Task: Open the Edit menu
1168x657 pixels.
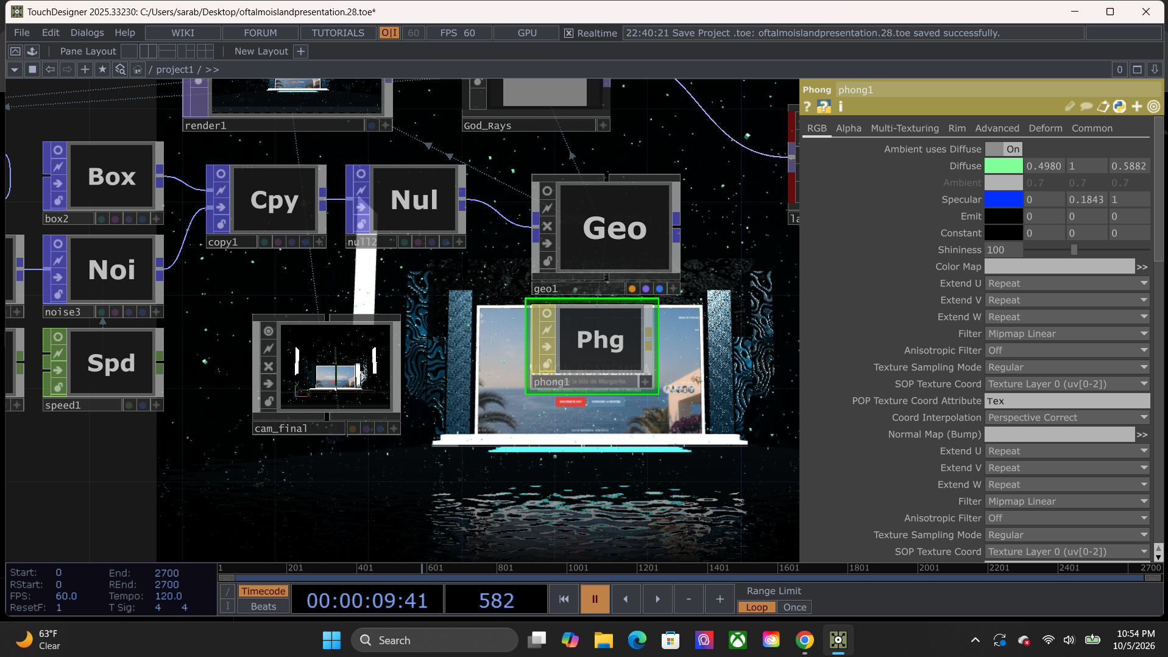Action: [x=51, y=33]
